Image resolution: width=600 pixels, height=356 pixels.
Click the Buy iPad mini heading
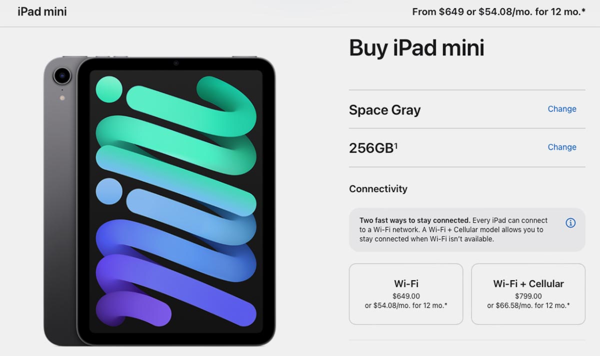[416, 48]
